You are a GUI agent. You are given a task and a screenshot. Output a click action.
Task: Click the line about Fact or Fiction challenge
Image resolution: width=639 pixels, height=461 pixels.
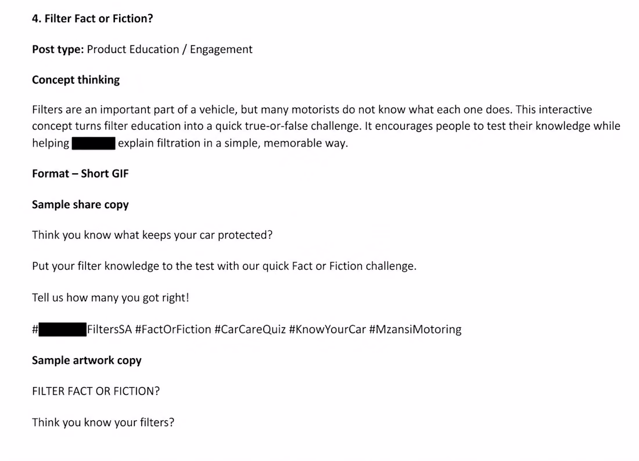[x=224, y=266]
